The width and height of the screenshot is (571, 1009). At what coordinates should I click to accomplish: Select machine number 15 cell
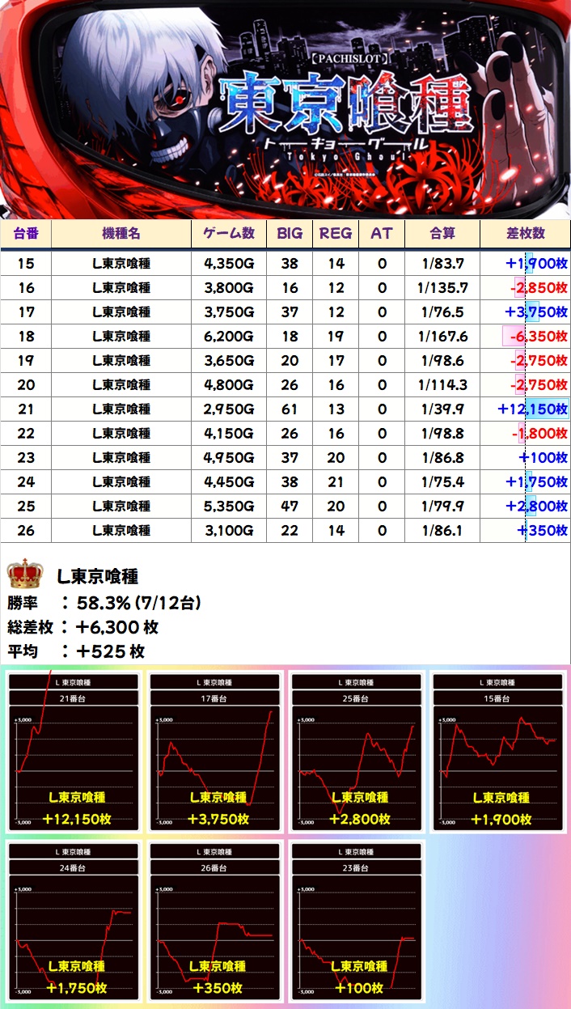[x=26, y=264]
